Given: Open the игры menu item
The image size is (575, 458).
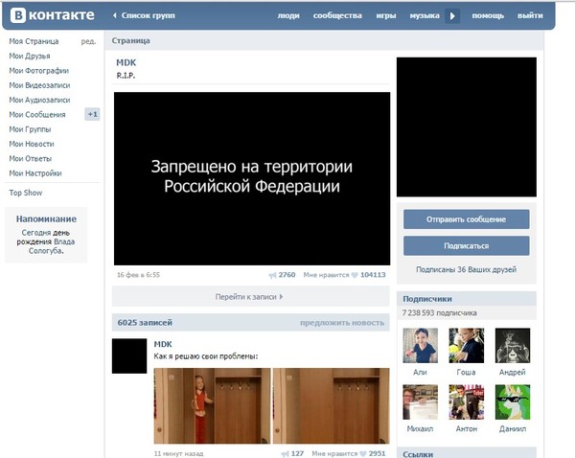Looking at the screenshot, I should pos(386,15).
